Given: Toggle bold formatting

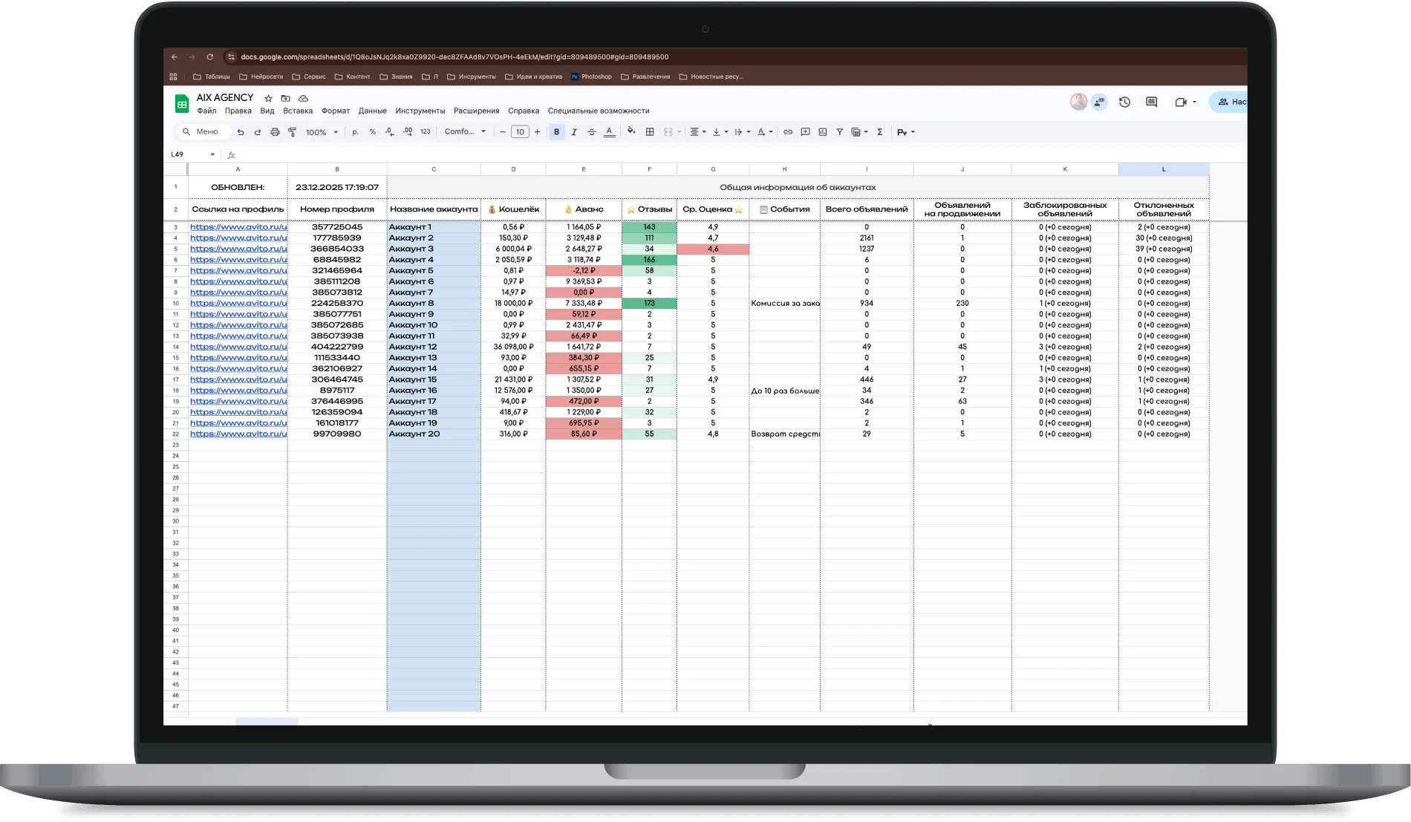Looking at the screenshot, I should click(x=557, y=132).
